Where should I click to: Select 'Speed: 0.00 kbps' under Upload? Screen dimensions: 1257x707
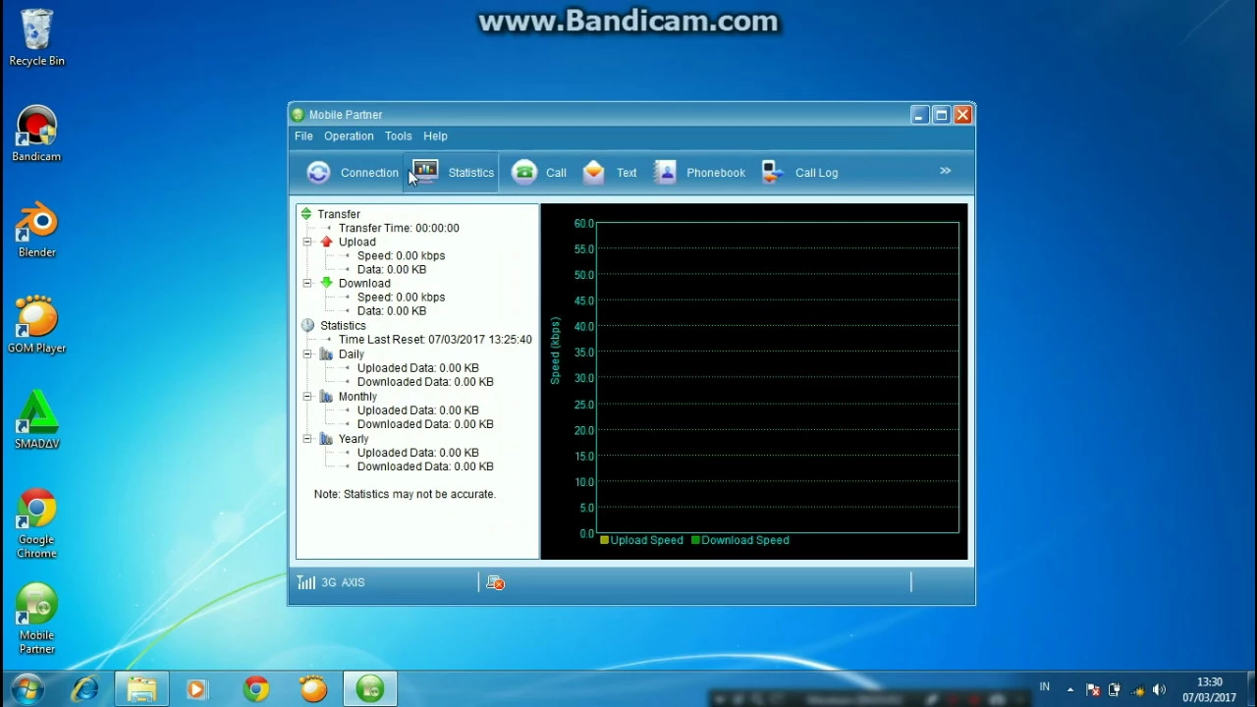[x=401, y=255]
